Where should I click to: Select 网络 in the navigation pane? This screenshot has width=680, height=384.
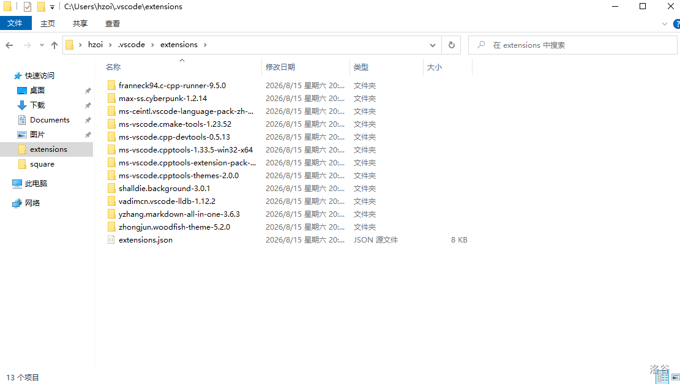pos(32,203)
